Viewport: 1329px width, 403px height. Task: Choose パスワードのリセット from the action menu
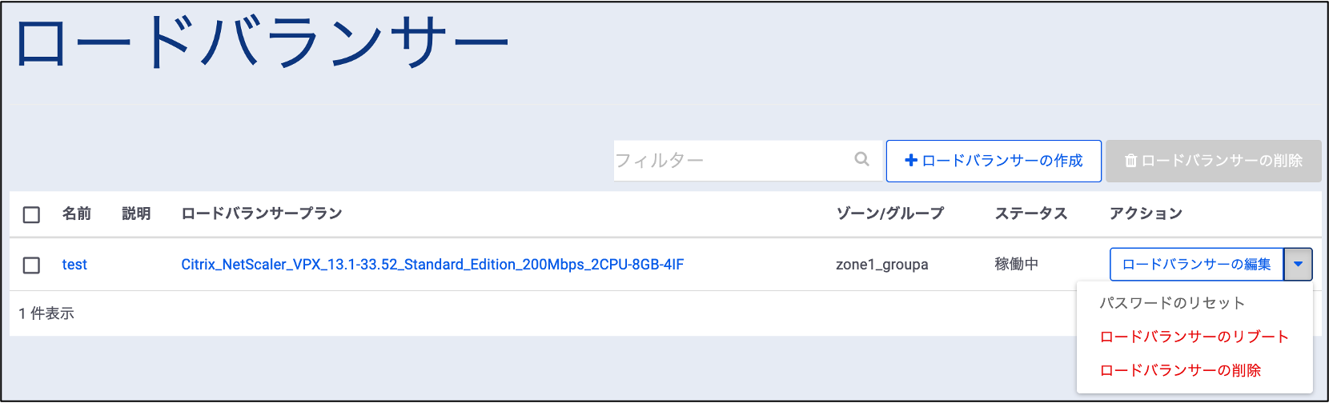(1171, 303)
